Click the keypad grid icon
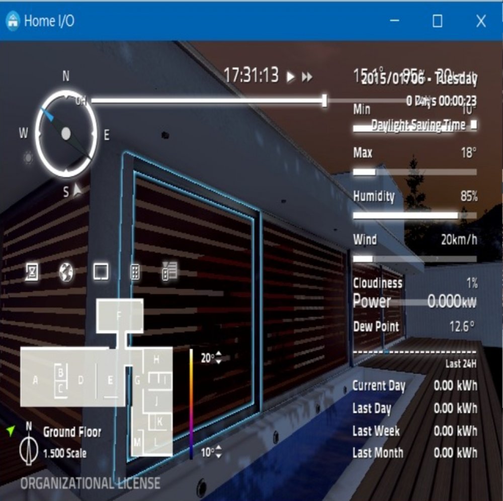 click(x=135, y=272)
